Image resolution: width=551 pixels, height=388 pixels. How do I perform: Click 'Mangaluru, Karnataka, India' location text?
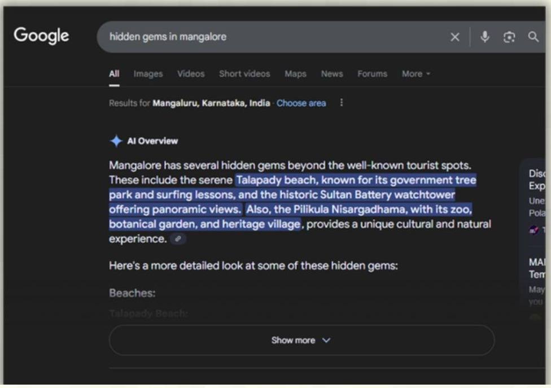tap(211, 103)
